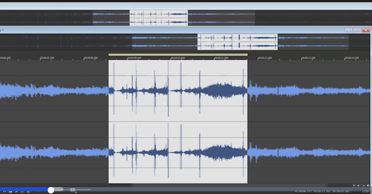Click the zoom tool magnifier icon
372x194 pixels.
pos(368,185)
